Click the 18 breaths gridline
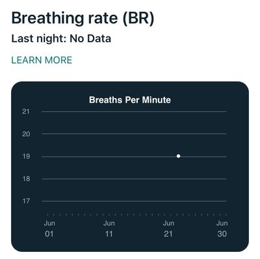260x259 pixels. pyautogui.click(x=134, y=179)
